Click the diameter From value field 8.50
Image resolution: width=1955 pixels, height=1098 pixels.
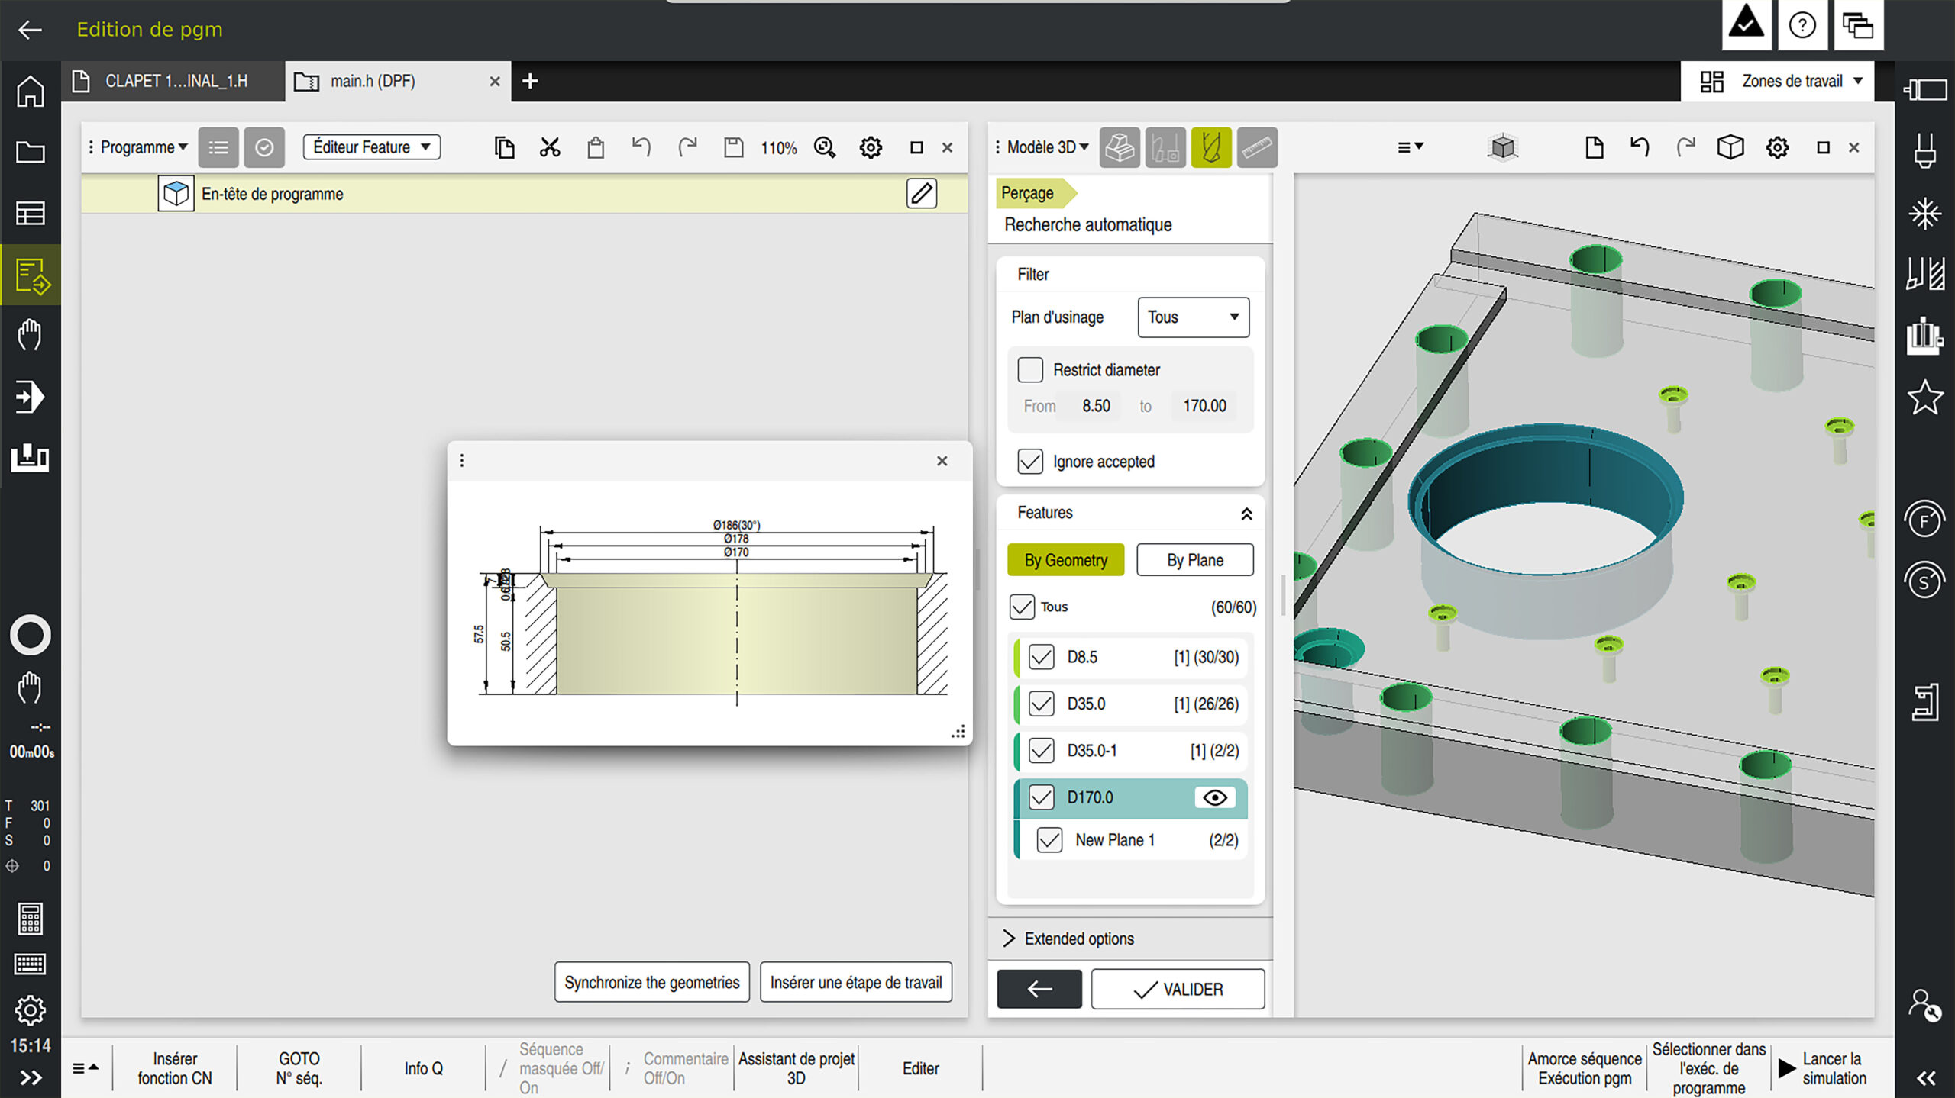click(1096, 406)
